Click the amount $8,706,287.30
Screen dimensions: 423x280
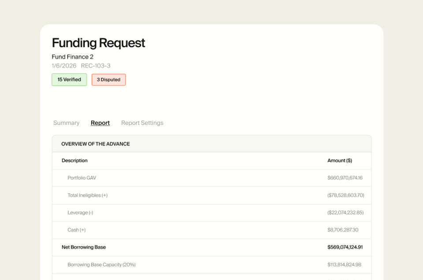(343, 230)
